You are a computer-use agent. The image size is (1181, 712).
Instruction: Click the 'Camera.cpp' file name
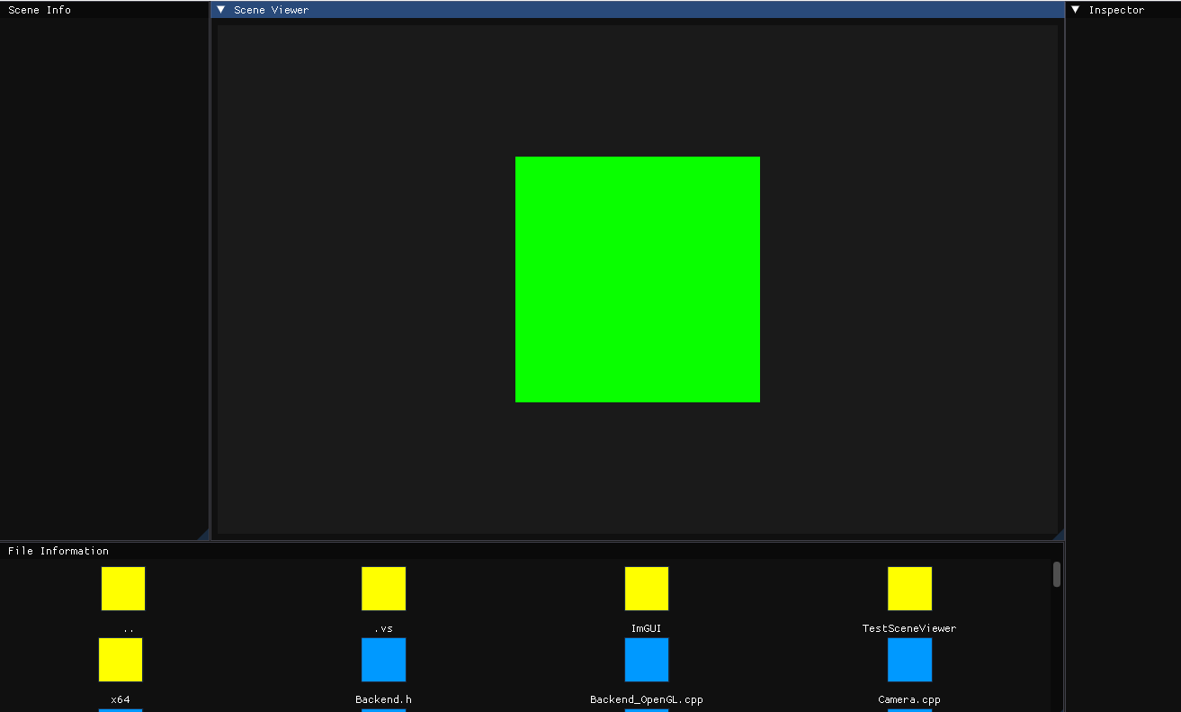[x=909, y=699]
